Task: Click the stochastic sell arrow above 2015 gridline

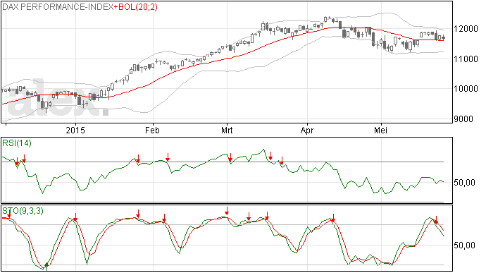Action: point(75,217)
